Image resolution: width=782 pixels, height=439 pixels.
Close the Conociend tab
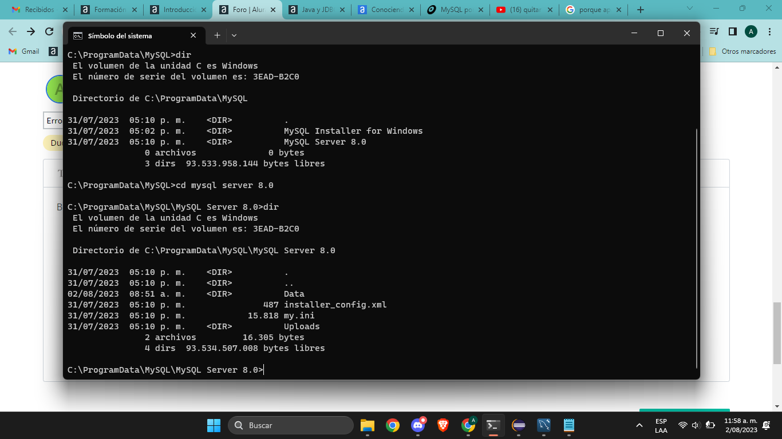(x=411, y=10)
